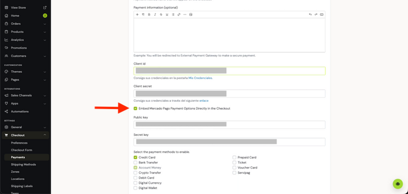
Task: Enable the Servipag payment method
Action: click(235, 173)
